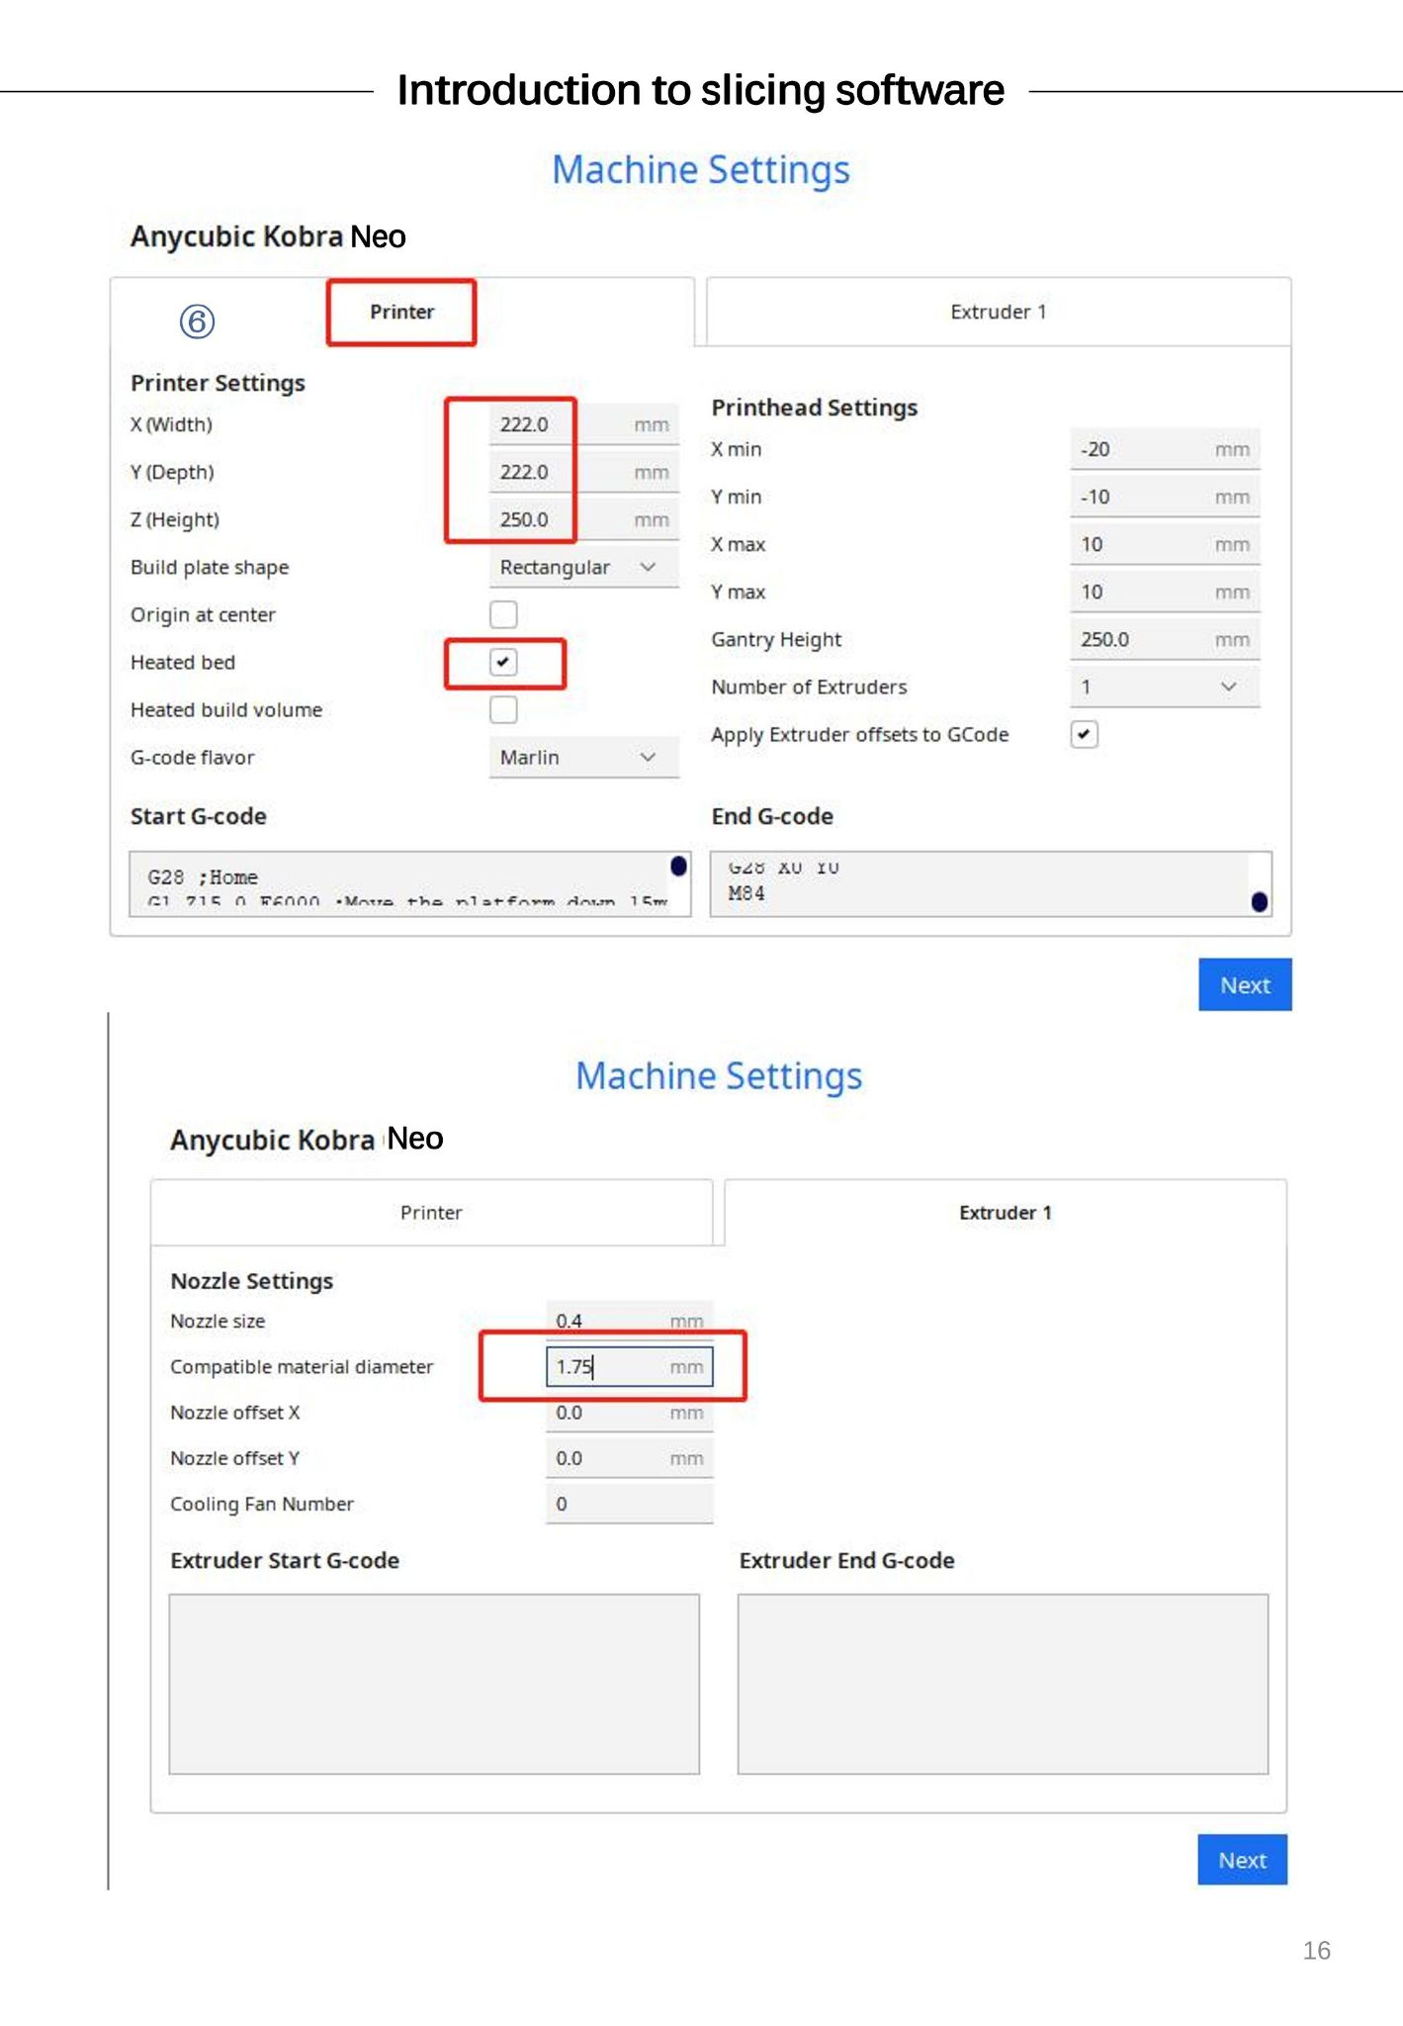Click the Extruder Start G-code text area
The width and height of the screenshot is (1403, 2026).
434,1684
